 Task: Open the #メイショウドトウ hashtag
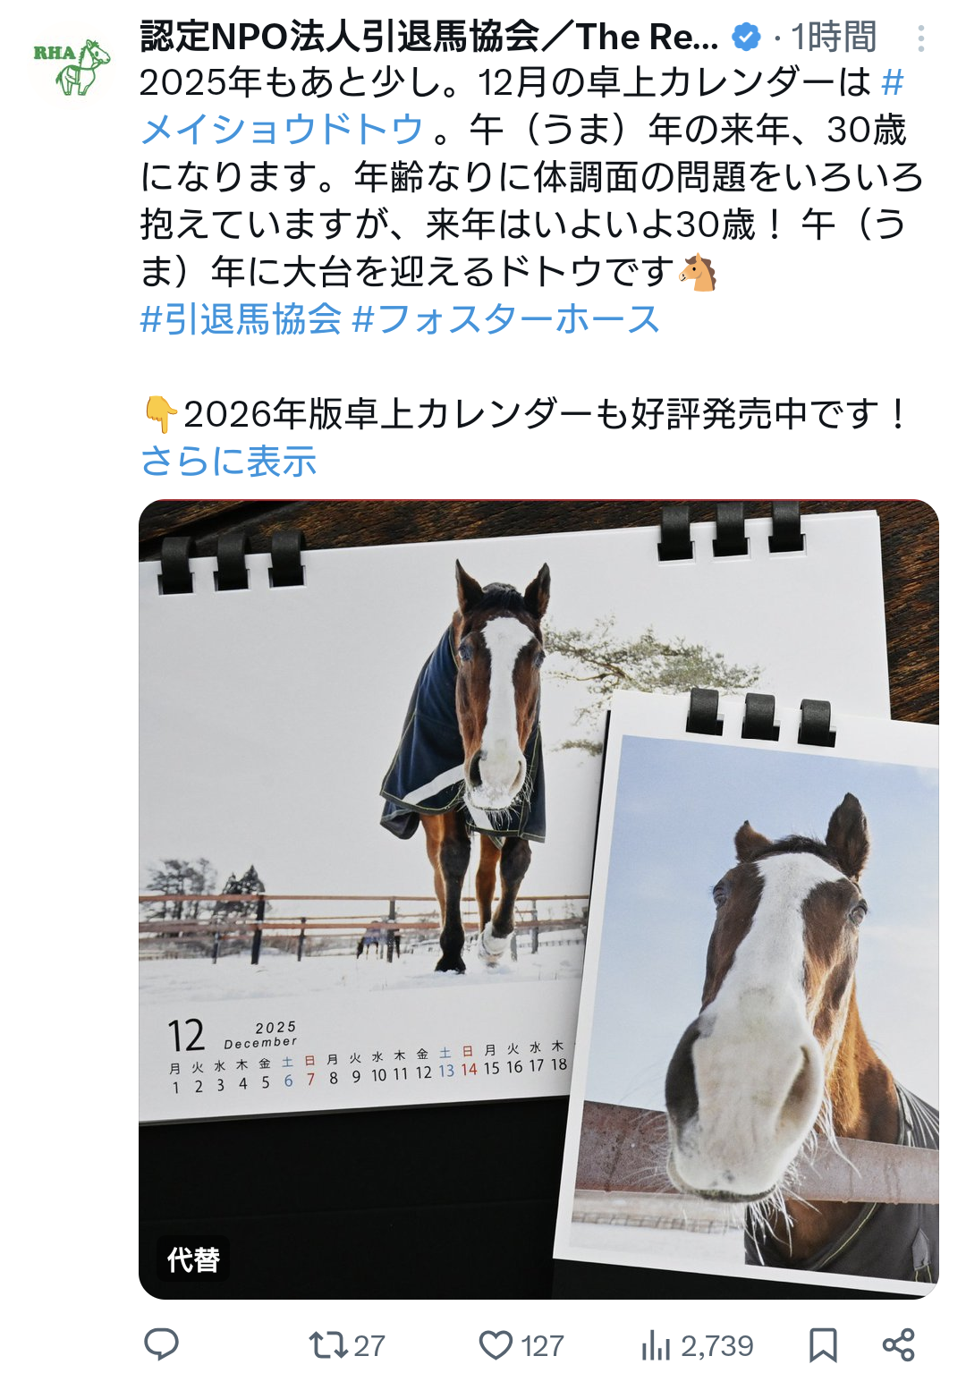pyautogui.click(x=522, y=106)
